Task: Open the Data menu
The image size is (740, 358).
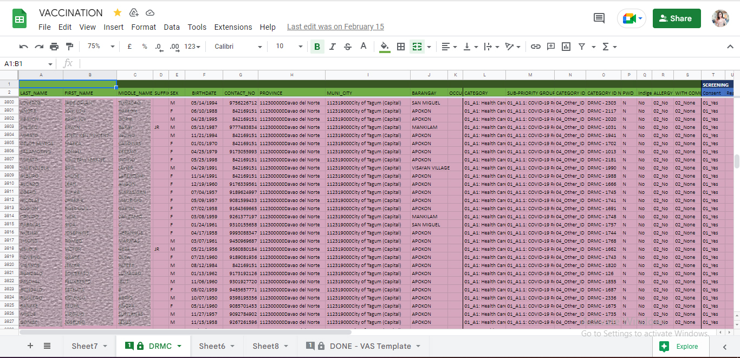Action: pos(172,27)
